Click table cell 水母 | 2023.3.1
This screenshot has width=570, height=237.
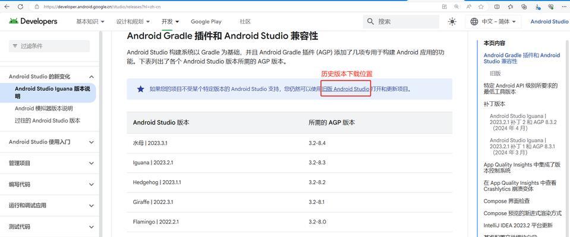(150, 143)
